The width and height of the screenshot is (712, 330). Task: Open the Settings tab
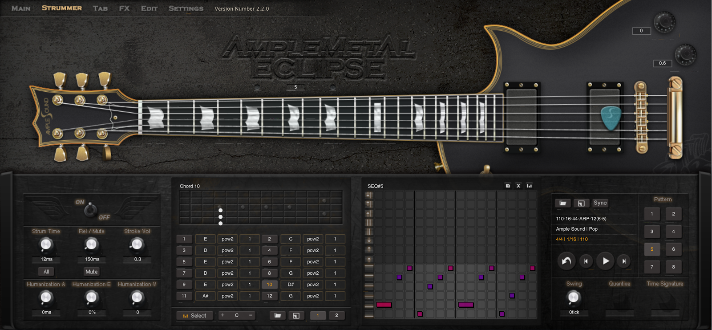pos(186,8)
